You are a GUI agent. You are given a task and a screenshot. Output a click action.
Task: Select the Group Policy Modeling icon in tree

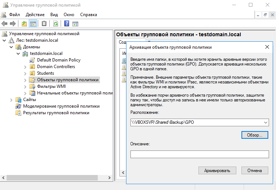click(x=18, y=106)
